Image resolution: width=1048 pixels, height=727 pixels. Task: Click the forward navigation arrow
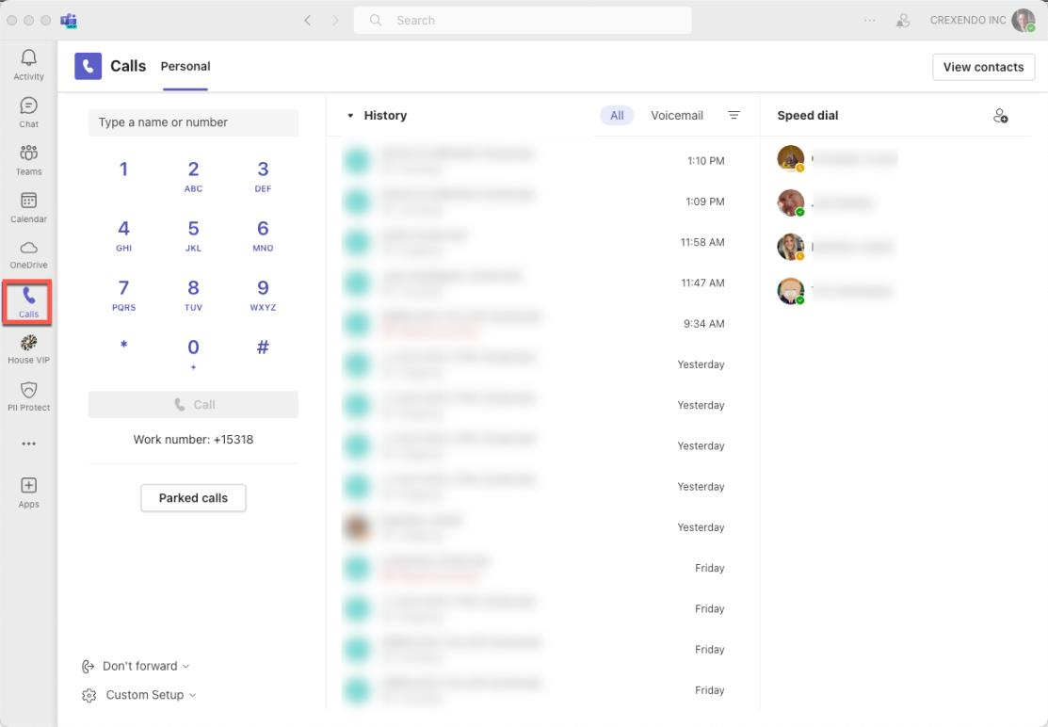[x=335, y=20]
